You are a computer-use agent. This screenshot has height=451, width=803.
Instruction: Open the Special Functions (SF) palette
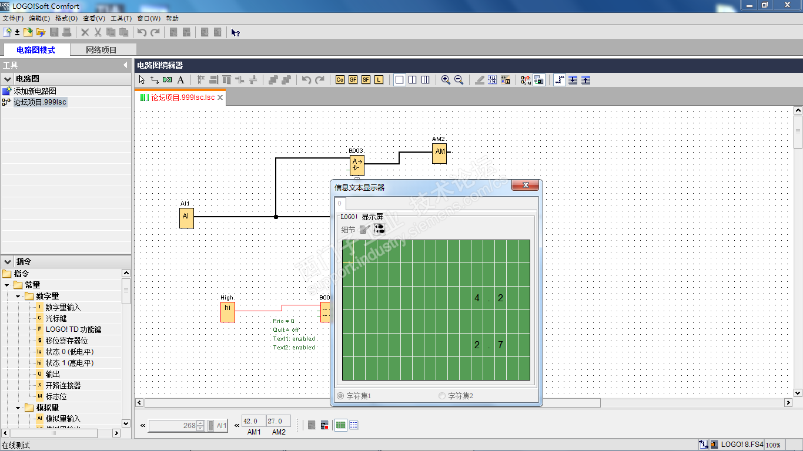point(366,80)
